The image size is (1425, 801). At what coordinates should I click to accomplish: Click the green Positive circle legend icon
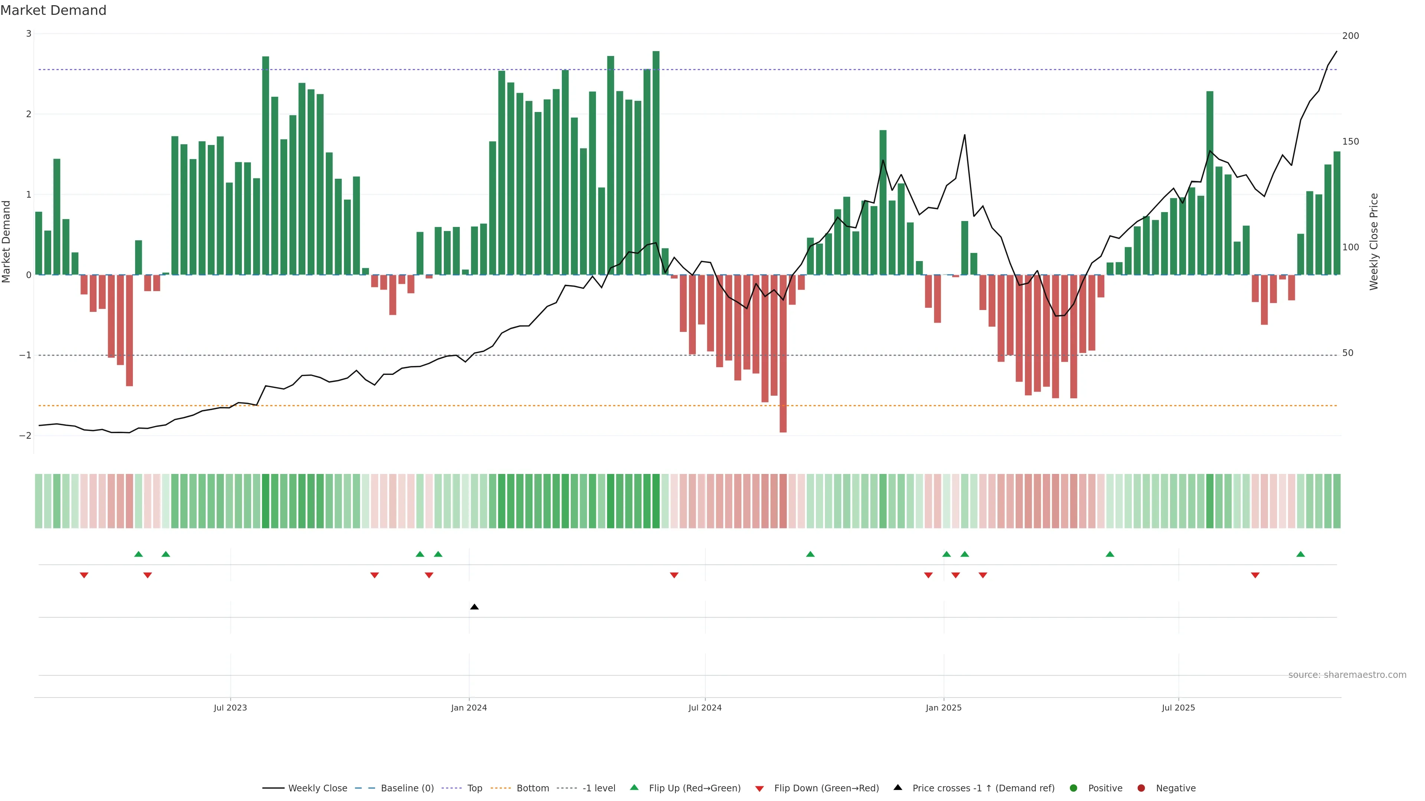coord(1074,788)
